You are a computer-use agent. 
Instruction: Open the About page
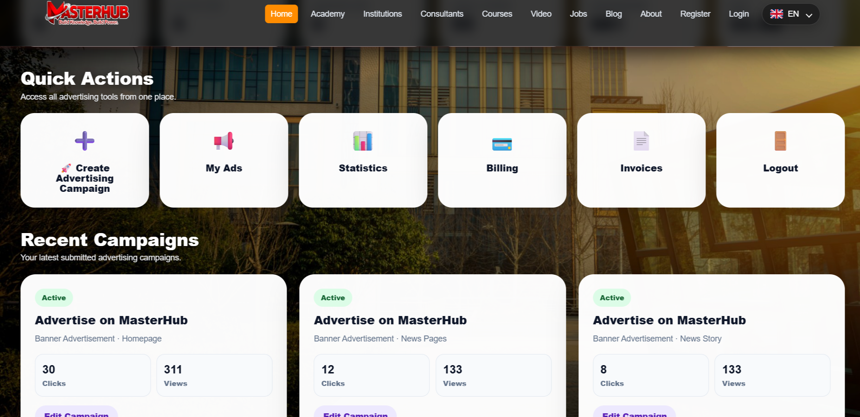coord(651,14)
